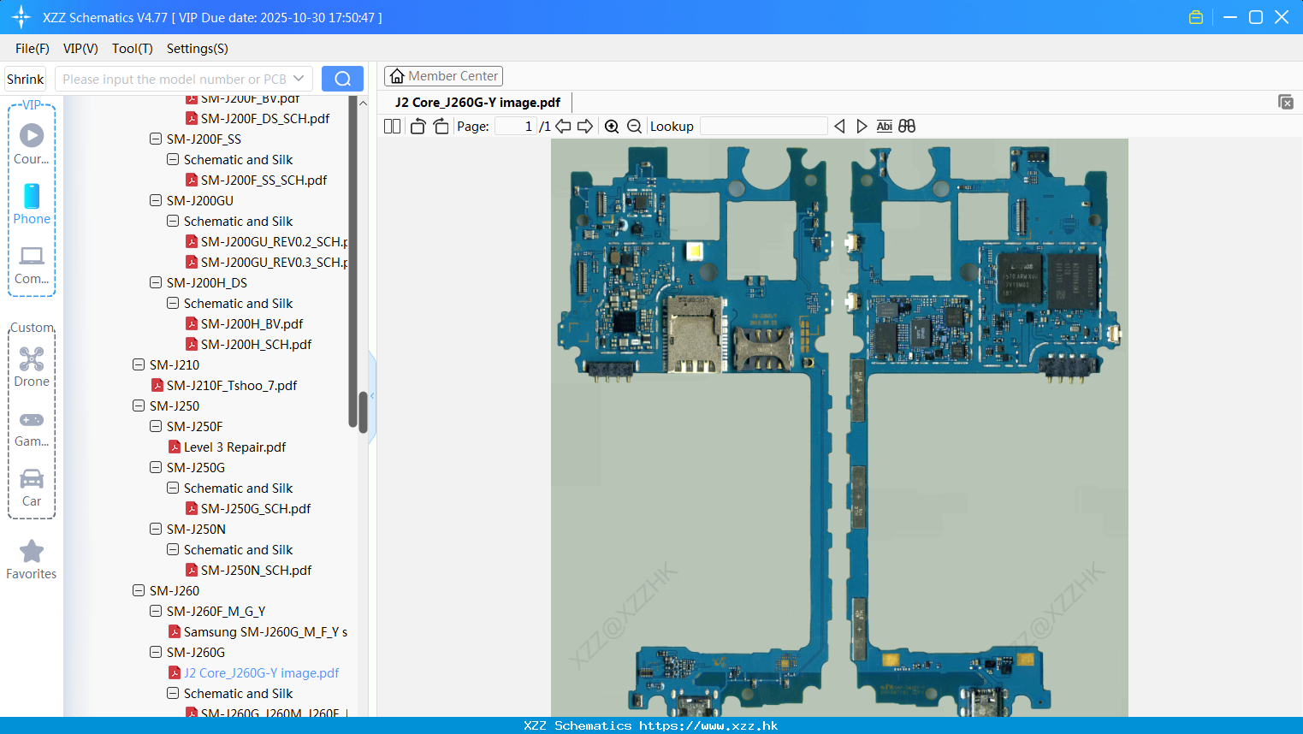Rotate page clockwise
This screenshot has width=1303, height=734.
coord(441,126)
